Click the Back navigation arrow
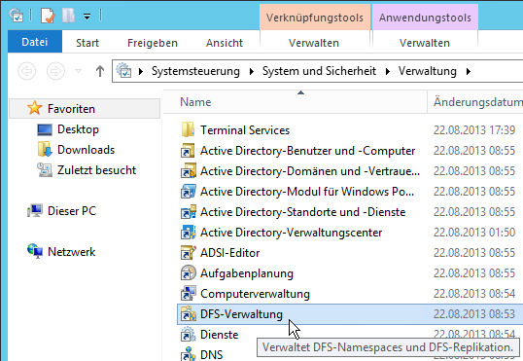Viewport: 523px width, 361px height. (x=26, y=71)
